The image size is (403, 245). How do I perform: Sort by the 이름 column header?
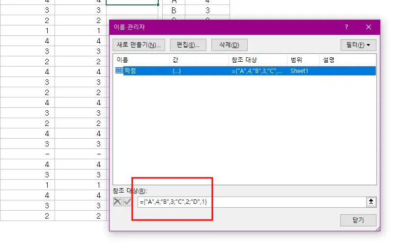pyautogui.click(x=141, y=60)
